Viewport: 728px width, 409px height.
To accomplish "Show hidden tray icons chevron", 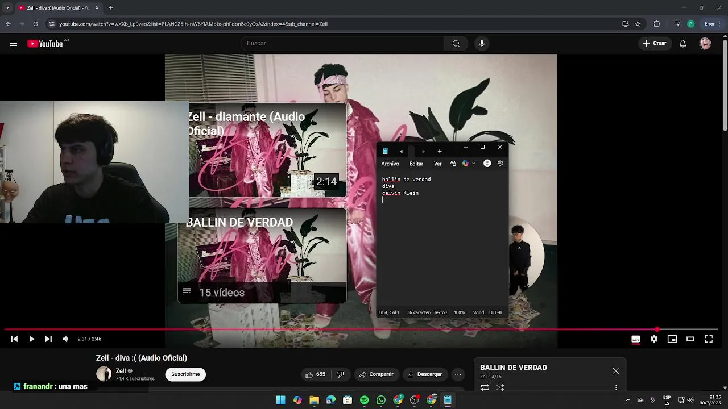I will click(628, 400).
